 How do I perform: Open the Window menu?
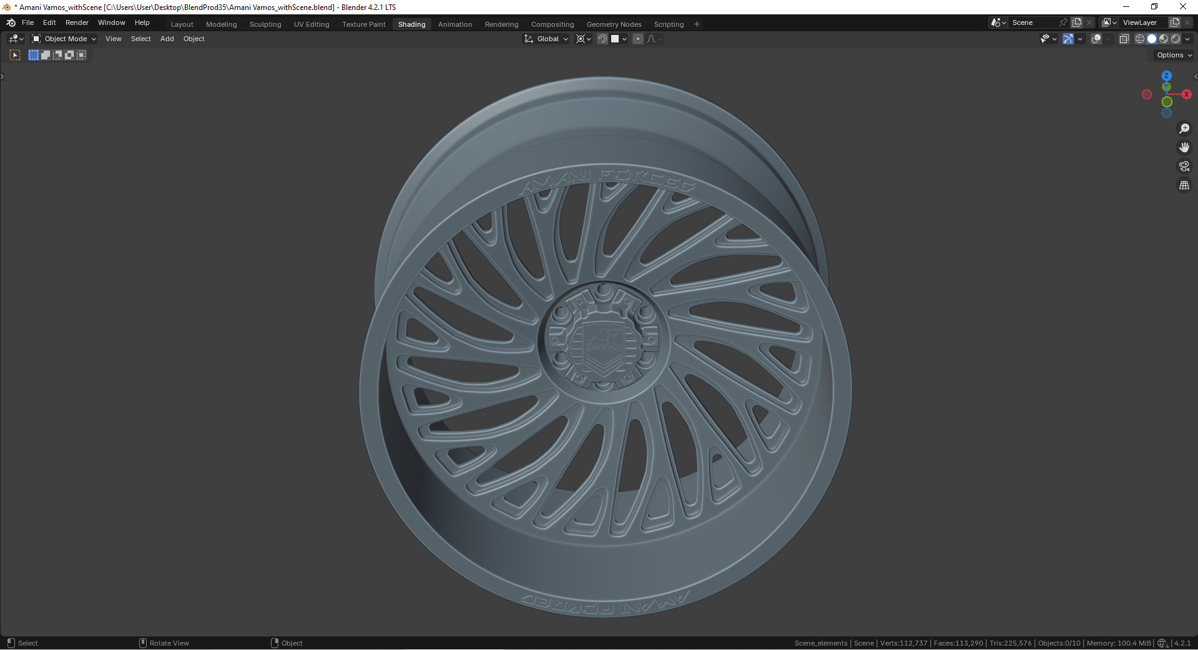112,22
